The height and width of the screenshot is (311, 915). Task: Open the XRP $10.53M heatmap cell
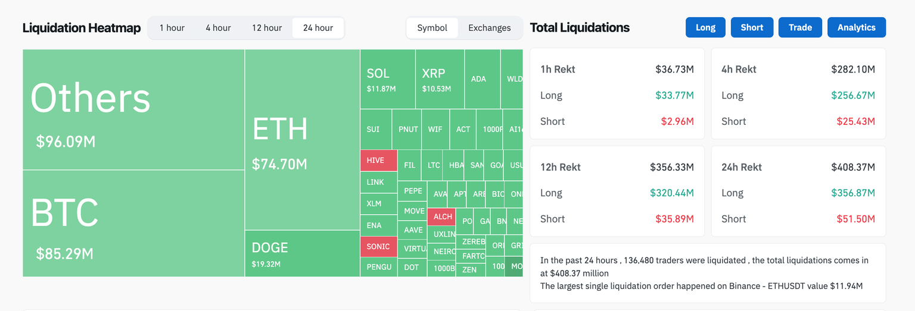(440, 79)
